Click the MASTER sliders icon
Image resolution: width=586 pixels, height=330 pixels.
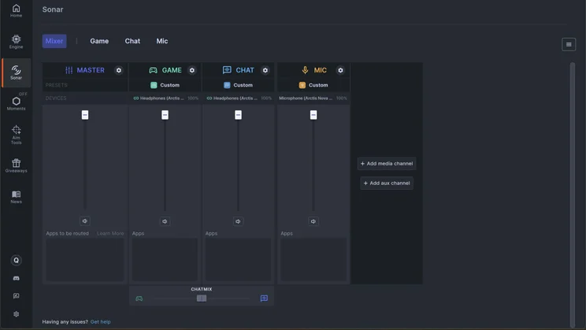69,70
